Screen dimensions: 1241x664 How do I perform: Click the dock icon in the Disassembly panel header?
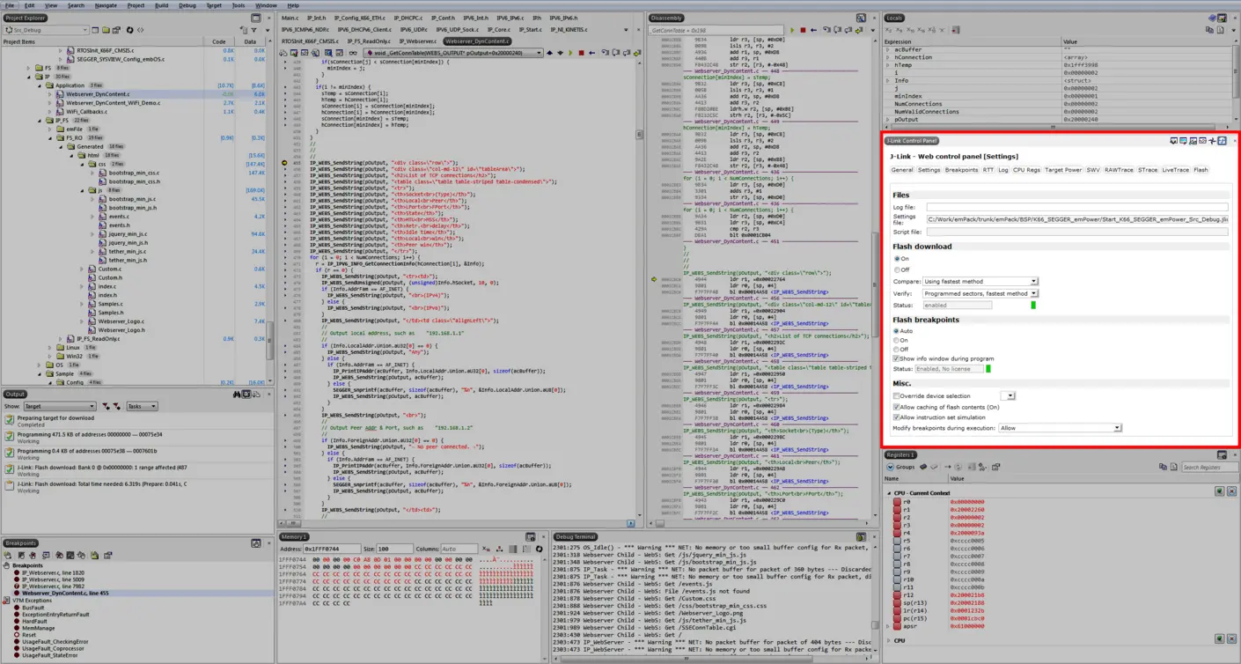[861, 18]
